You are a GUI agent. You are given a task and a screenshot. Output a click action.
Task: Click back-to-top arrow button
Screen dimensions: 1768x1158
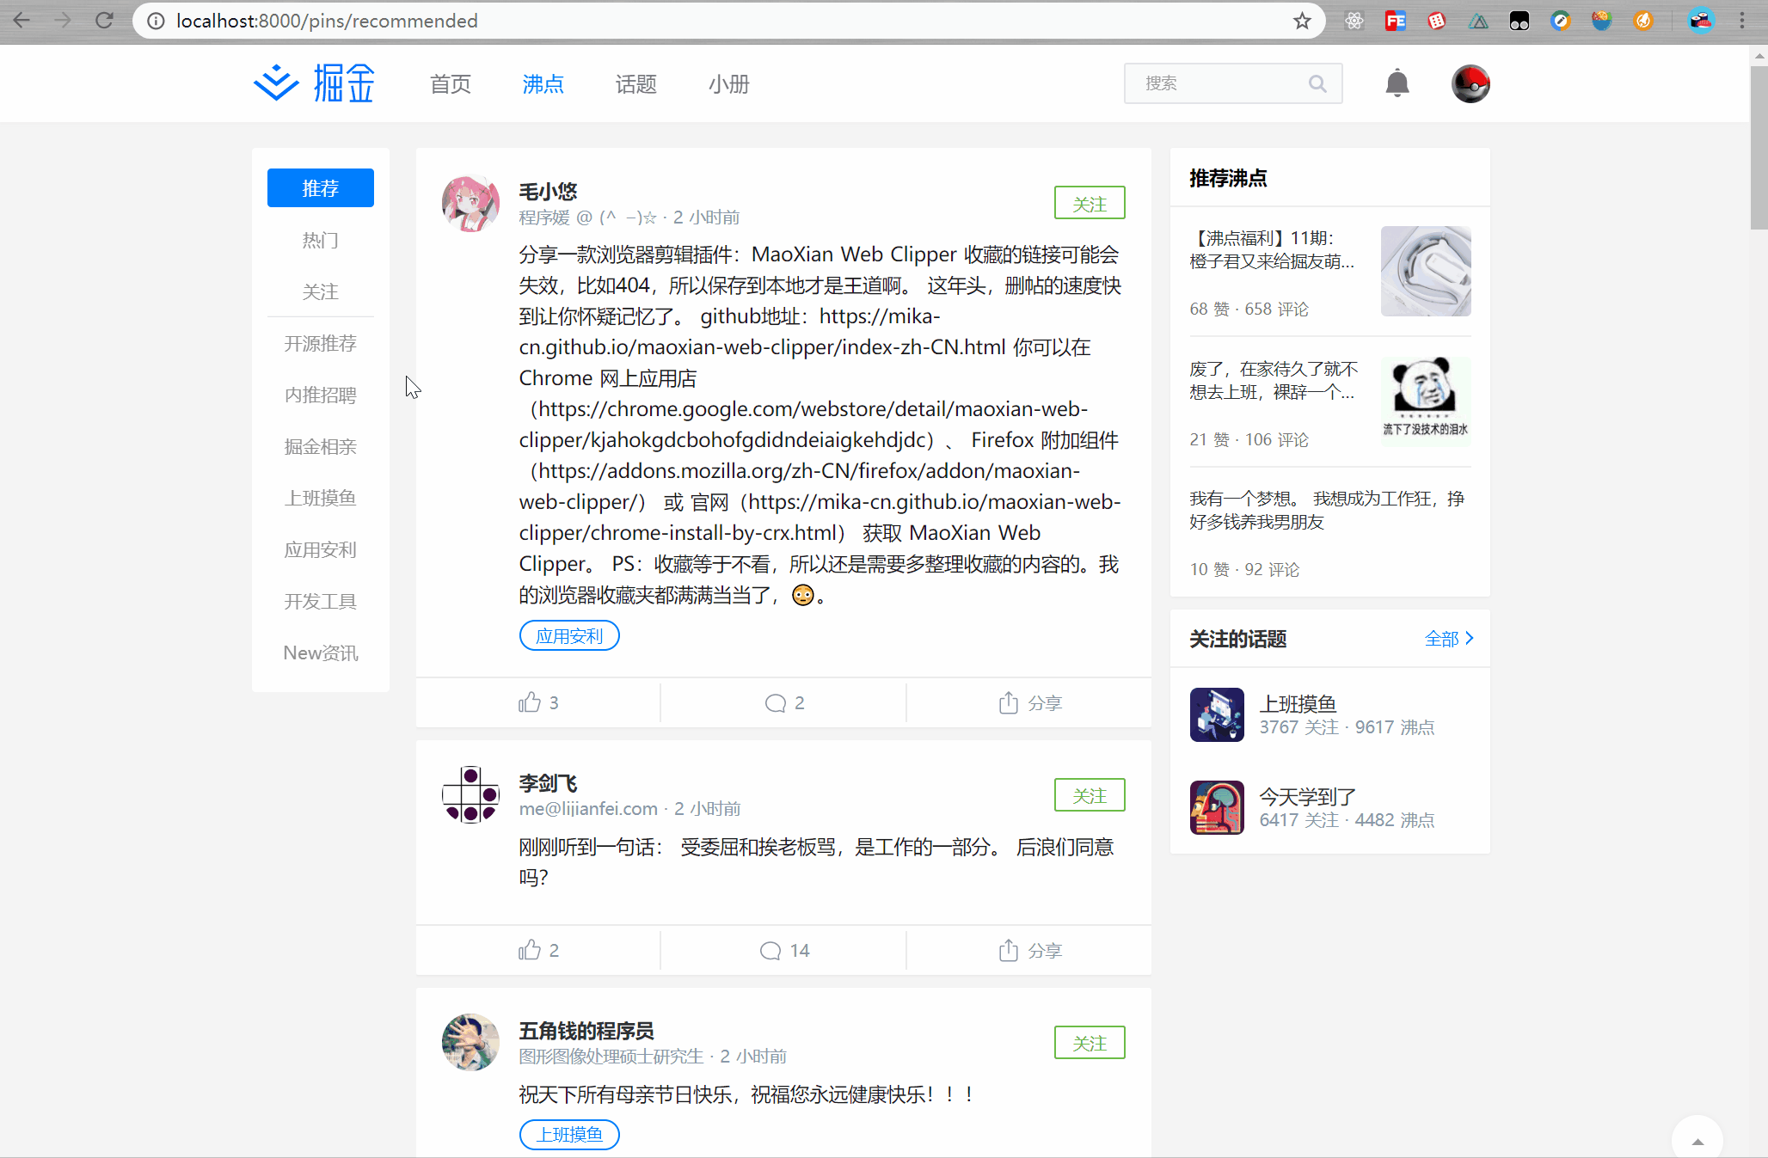[1697, 1140]
